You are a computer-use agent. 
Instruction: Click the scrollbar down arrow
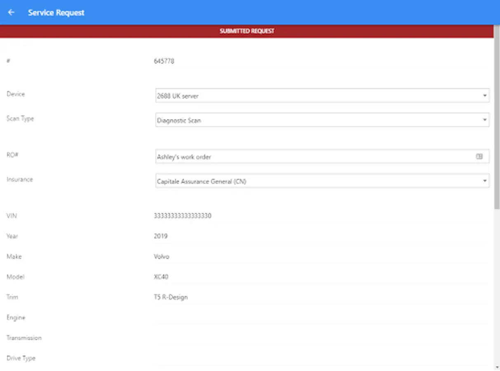[x=497, y=367]
